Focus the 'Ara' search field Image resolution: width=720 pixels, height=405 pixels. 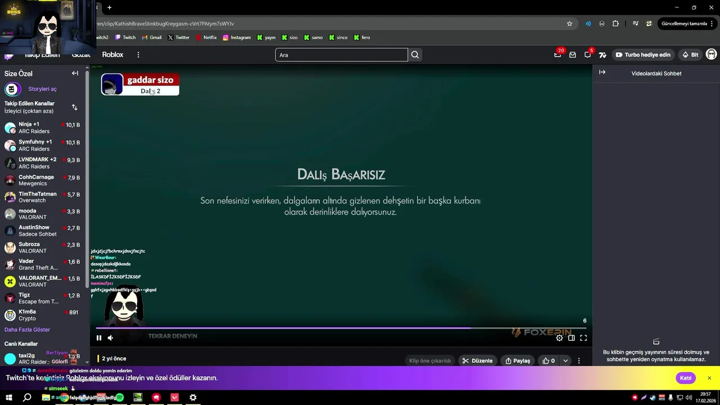point(341,55)
